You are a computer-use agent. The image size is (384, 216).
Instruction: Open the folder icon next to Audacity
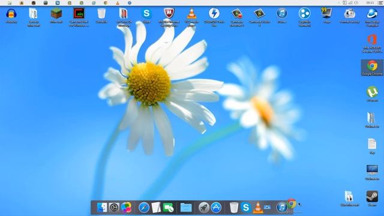click(34, 13)
